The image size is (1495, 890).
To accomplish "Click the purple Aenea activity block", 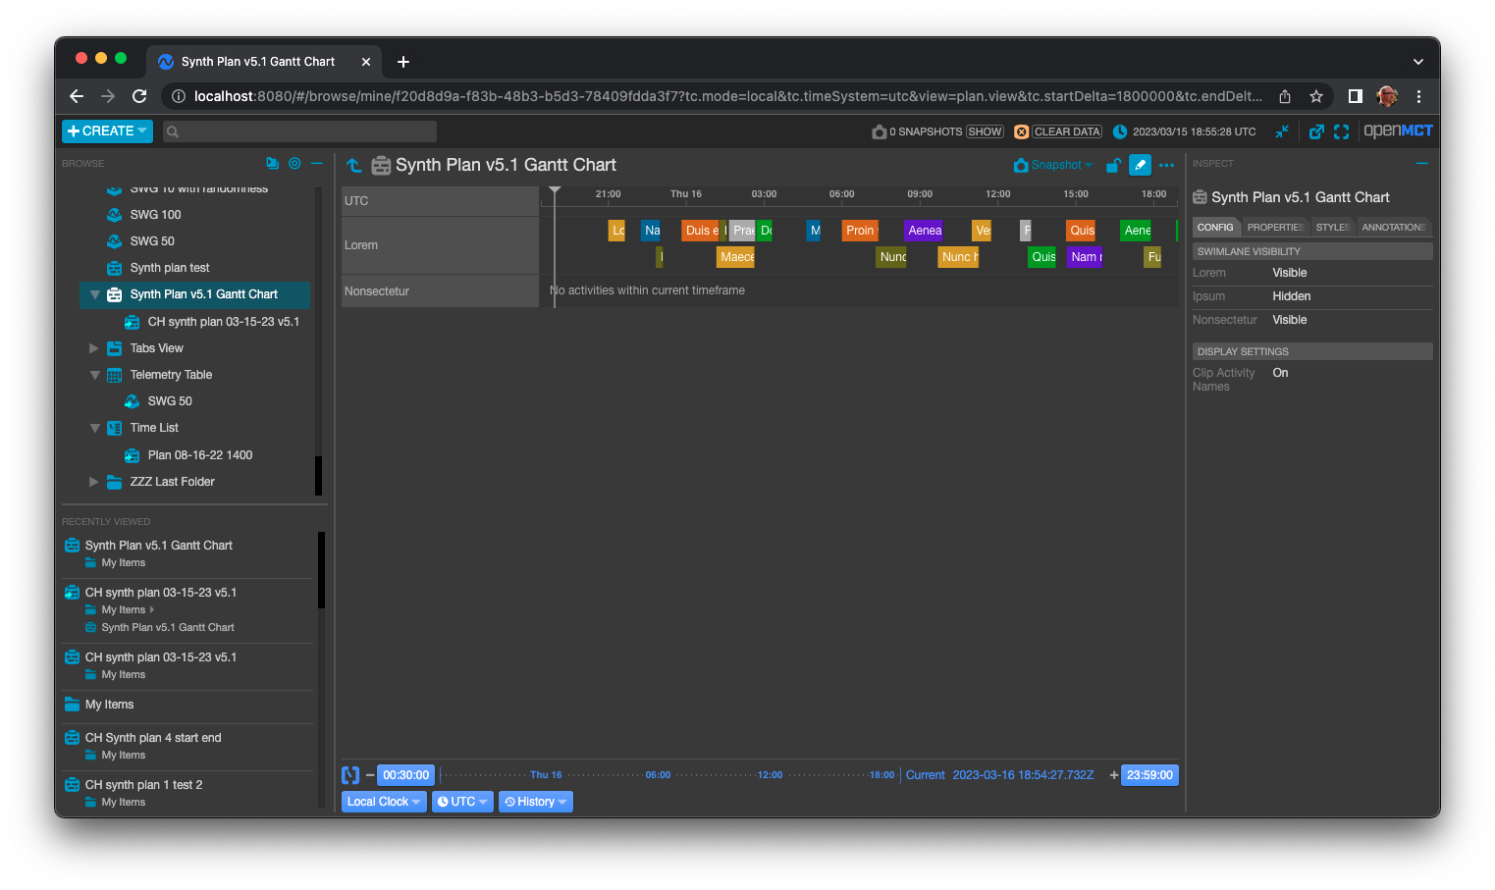I will click(x=924, y=231).
